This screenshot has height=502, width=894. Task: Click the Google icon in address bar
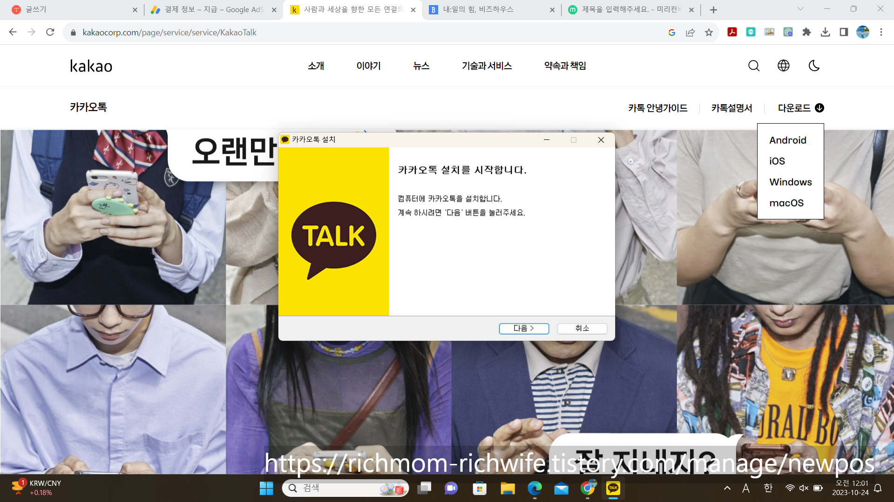671,32
